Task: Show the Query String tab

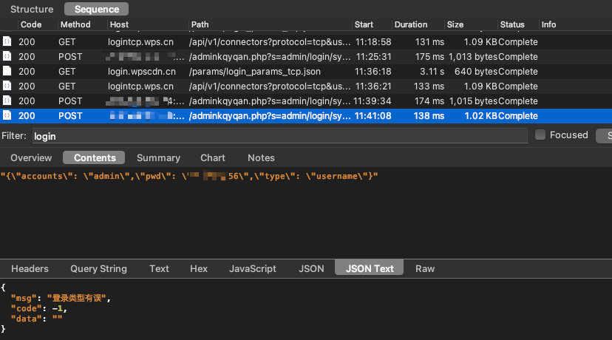Action: point(98,268)
